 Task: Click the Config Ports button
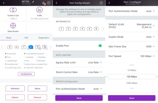pos(26,74)
